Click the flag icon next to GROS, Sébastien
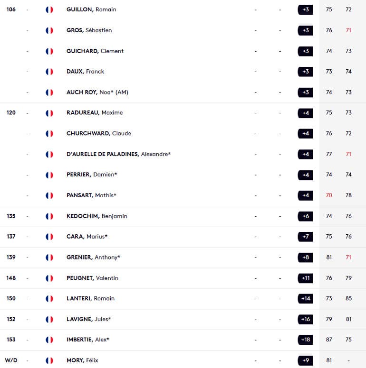Screen dimensions: 366x368 point(49,30)
